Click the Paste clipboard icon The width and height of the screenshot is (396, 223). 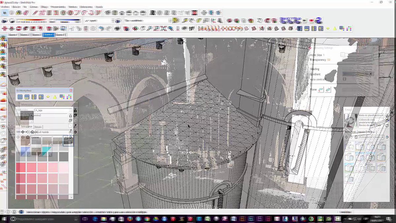(85, 29)
